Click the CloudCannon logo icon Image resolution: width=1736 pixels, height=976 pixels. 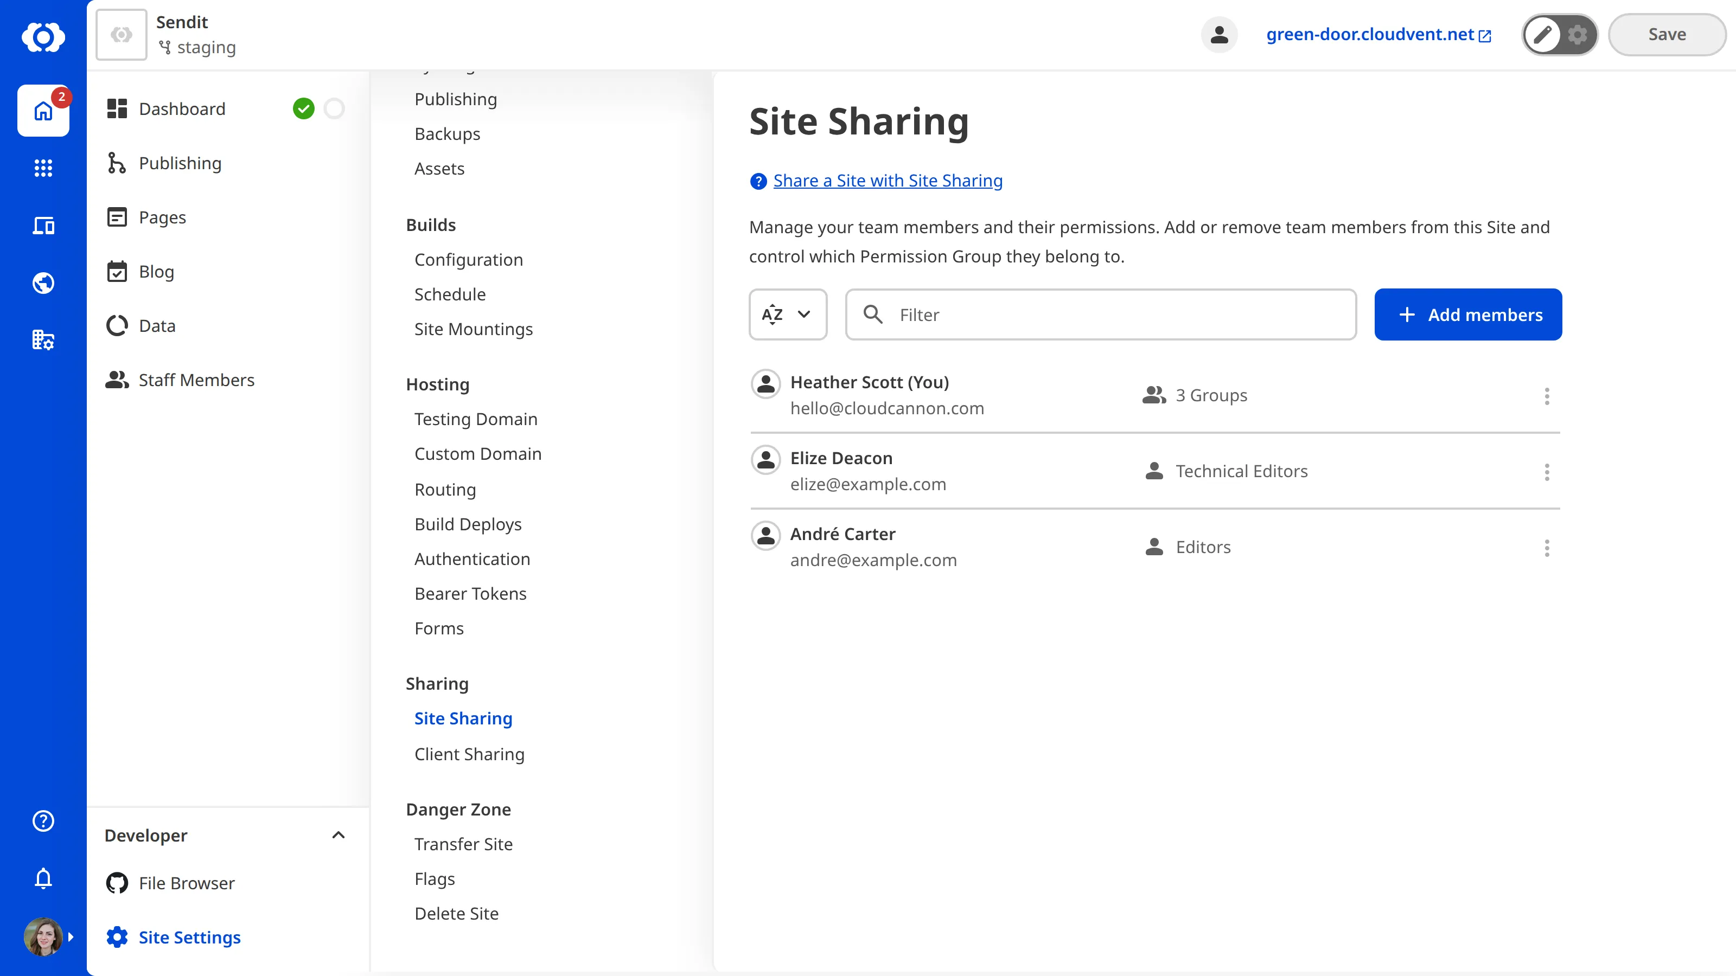(x=43, y=36)
